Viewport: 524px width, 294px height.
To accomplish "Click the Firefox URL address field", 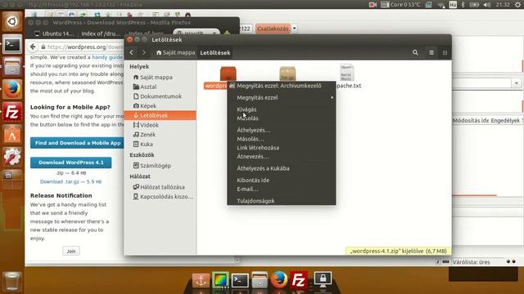I will (x=82, y=47).
